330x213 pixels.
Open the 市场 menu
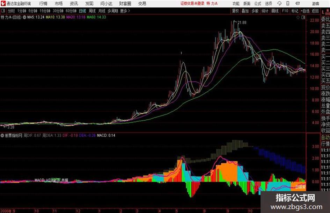[x=59, y=3]
